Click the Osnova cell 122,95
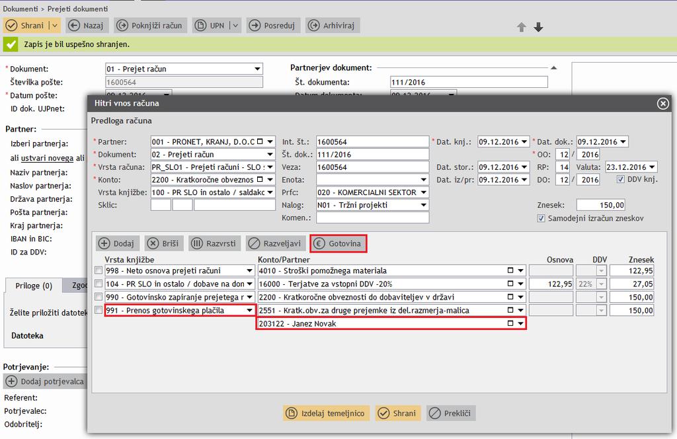The width and height of the screenshot is (677, 439). [x=551, y=284]
